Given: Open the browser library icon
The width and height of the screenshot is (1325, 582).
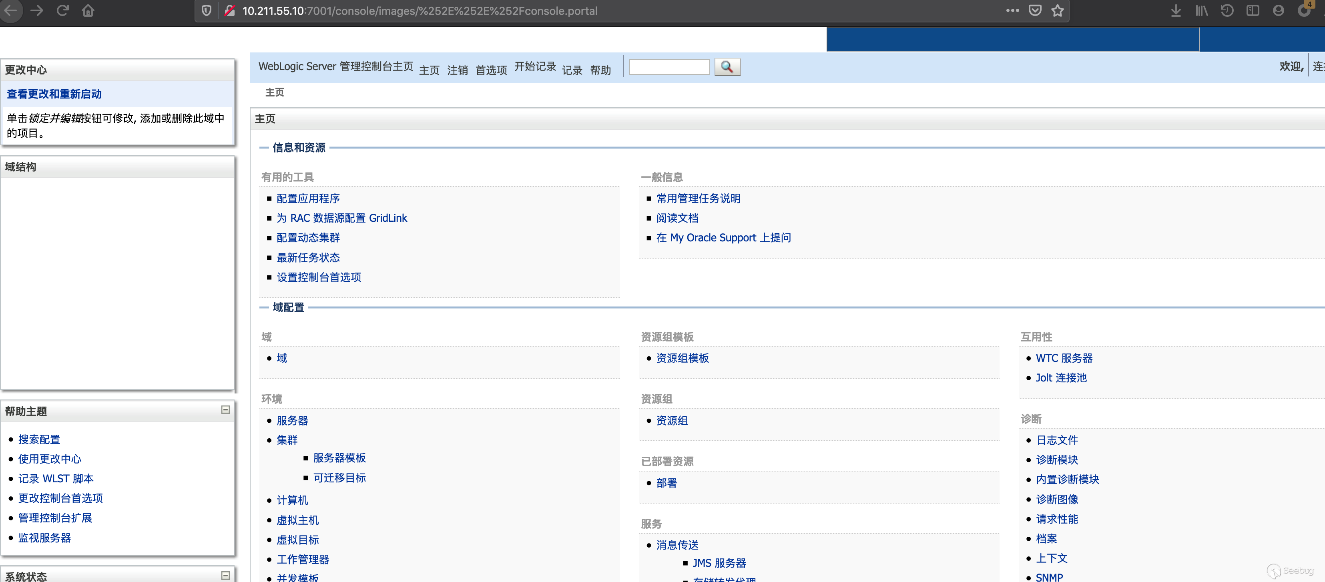Looking at the screenshot, I should pyautogui.click(x=1201, y=10).
